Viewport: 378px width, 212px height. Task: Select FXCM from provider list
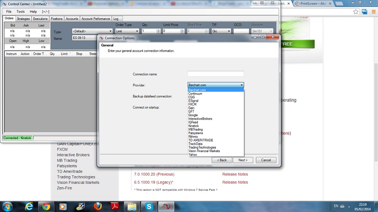(x=216, y=104)
